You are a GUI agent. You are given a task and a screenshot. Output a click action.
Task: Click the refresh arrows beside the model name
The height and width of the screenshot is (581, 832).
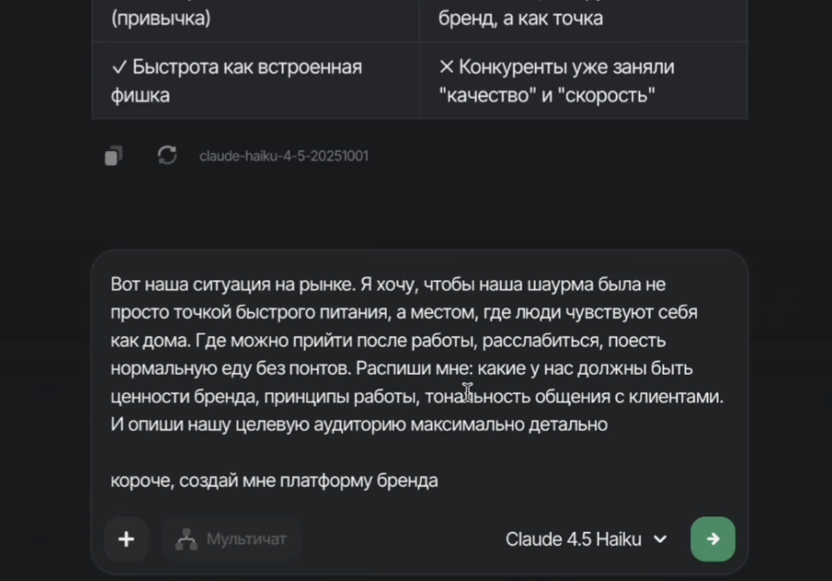[166, 155]
